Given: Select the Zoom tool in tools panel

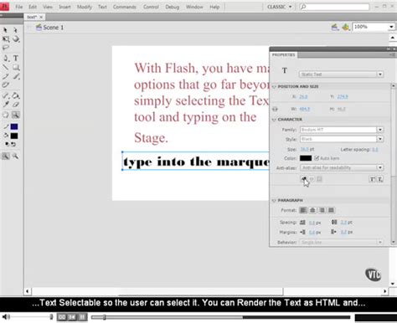Looking at the screenshot, I should pyautogui.click(x=16, y=115).
